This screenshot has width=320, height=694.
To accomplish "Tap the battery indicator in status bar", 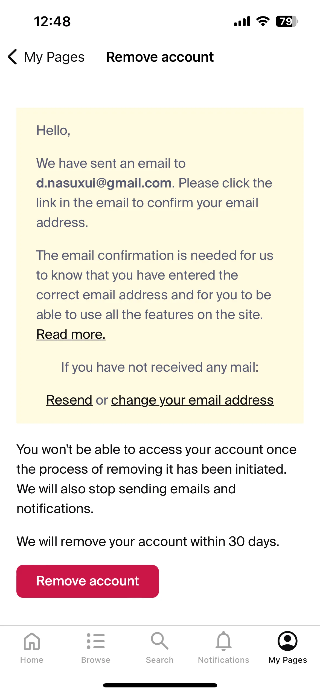I will (x=287, y=21).
